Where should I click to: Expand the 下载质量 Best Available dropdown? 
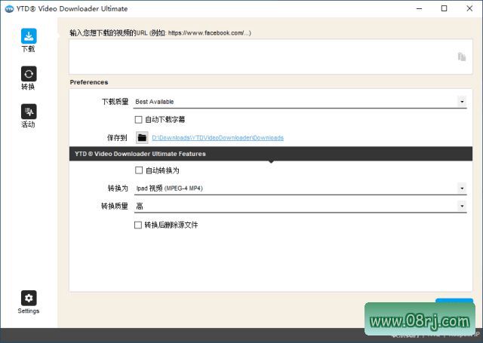tap(462, 102)
